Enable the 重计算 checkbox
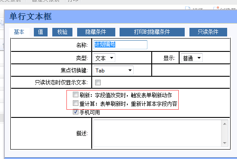 coord(75,103)
